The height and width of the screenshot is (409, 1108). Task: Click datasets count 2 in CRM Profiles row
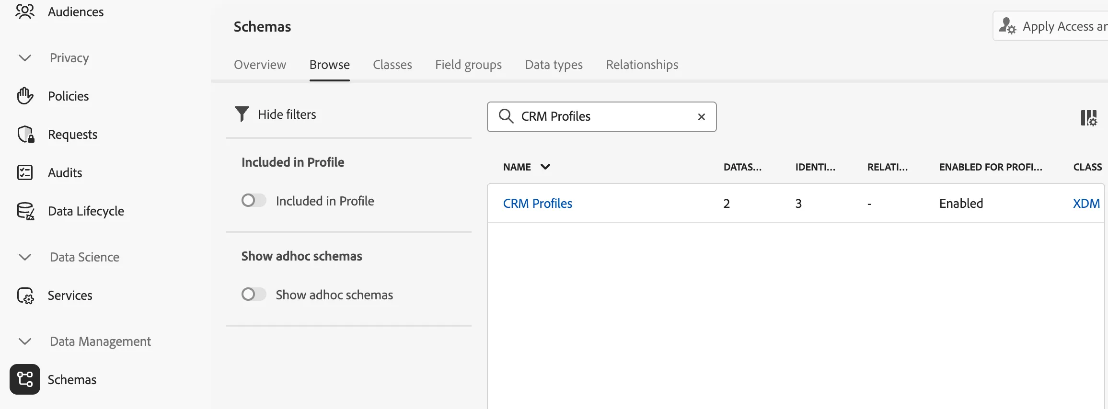pos(727,204)
